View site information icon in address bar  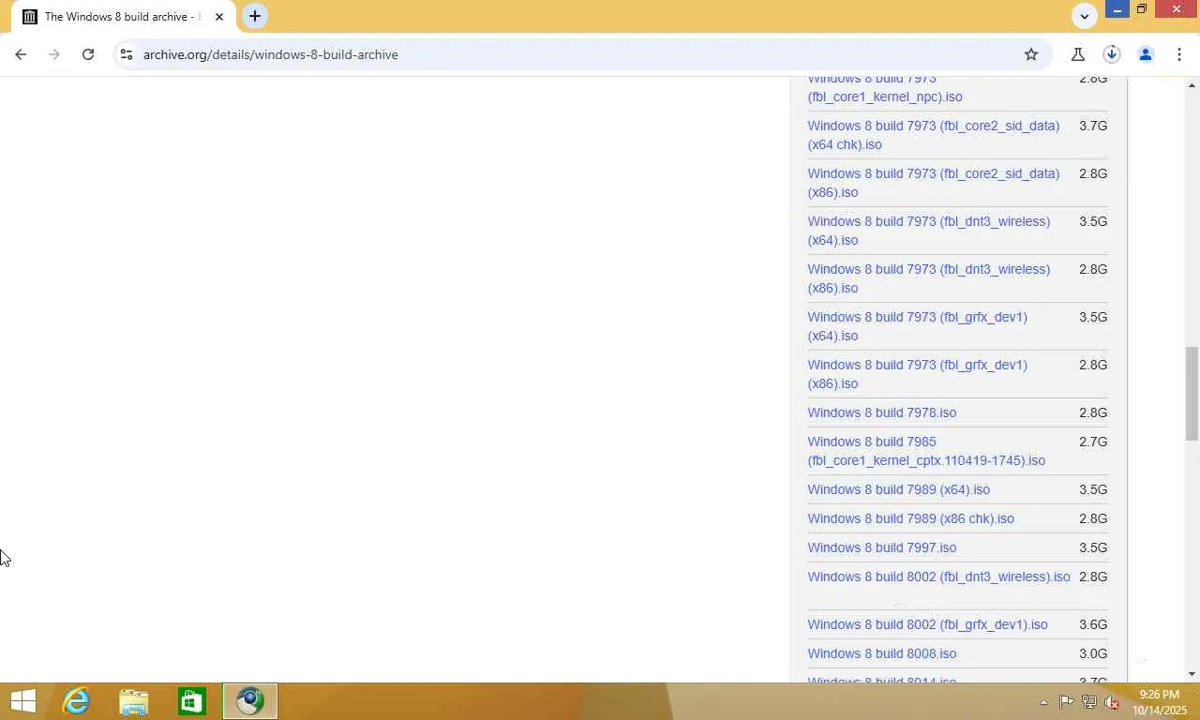click(x=127, y=54)
